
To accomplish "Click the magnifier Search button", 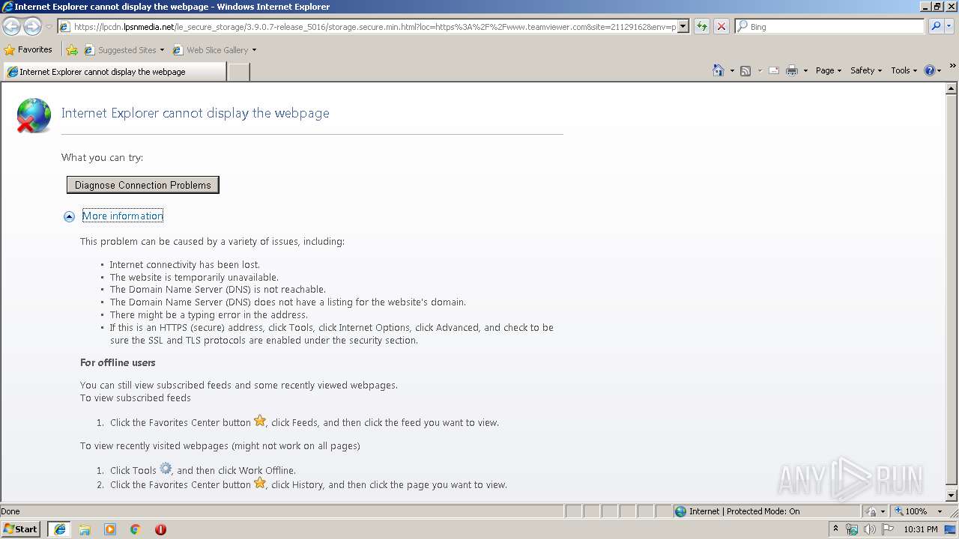I will (x=935, y=27).
